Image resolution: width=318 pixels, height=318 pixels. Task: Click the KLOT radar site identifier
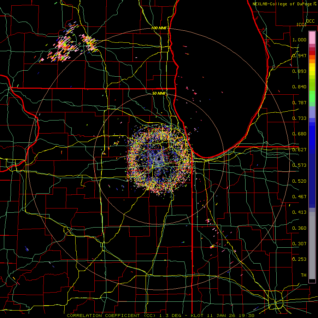[197, 316]
